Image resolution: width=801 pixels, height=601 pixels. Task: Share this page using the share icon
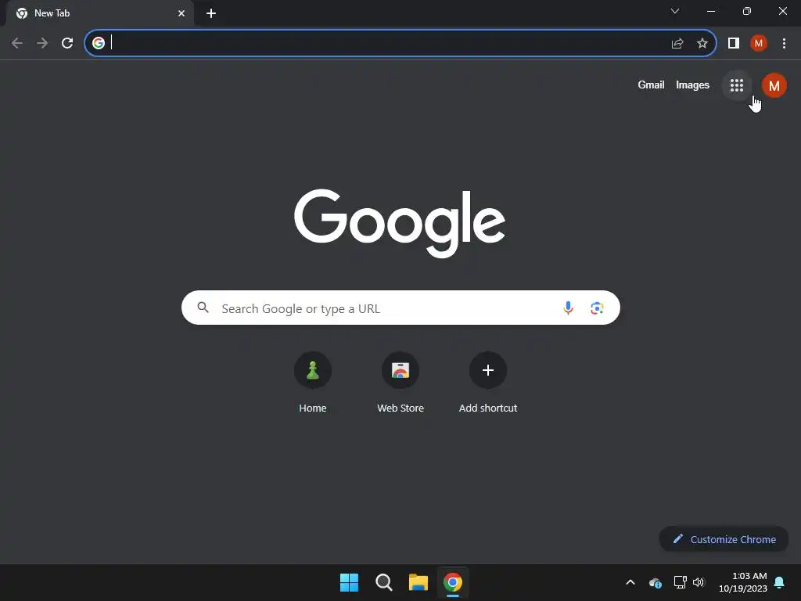point(677,44)
